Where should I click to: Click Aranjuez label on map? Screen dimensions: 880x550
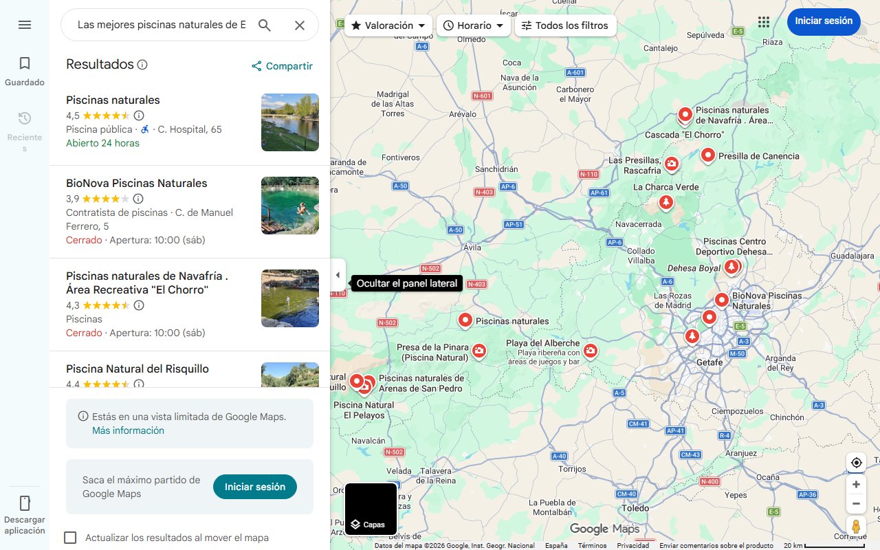(x=741, y=454)
